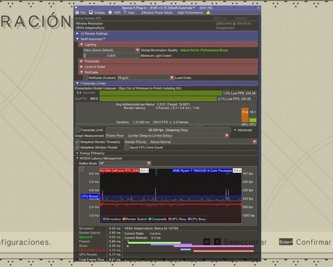Adjust the Minimum Light Extent slider

tap(111, 56)
